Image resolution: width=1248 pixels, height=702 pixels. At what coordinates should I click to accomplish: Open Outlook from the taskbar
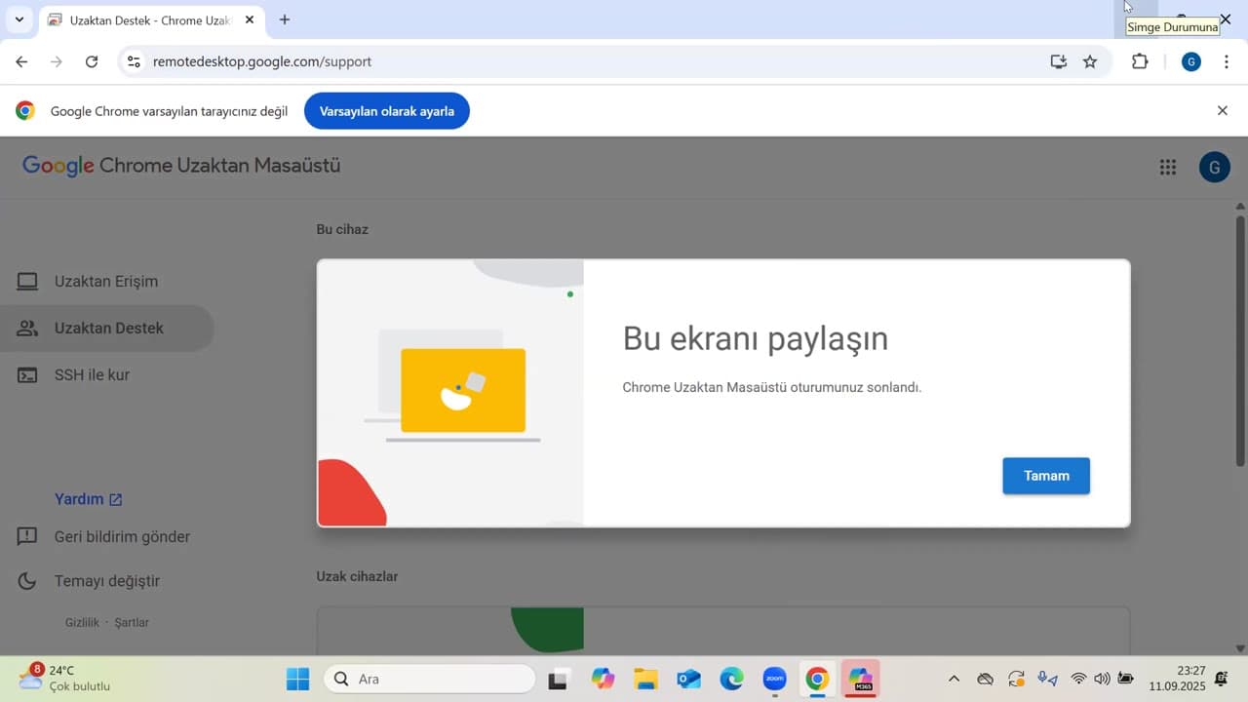[688, 679]
